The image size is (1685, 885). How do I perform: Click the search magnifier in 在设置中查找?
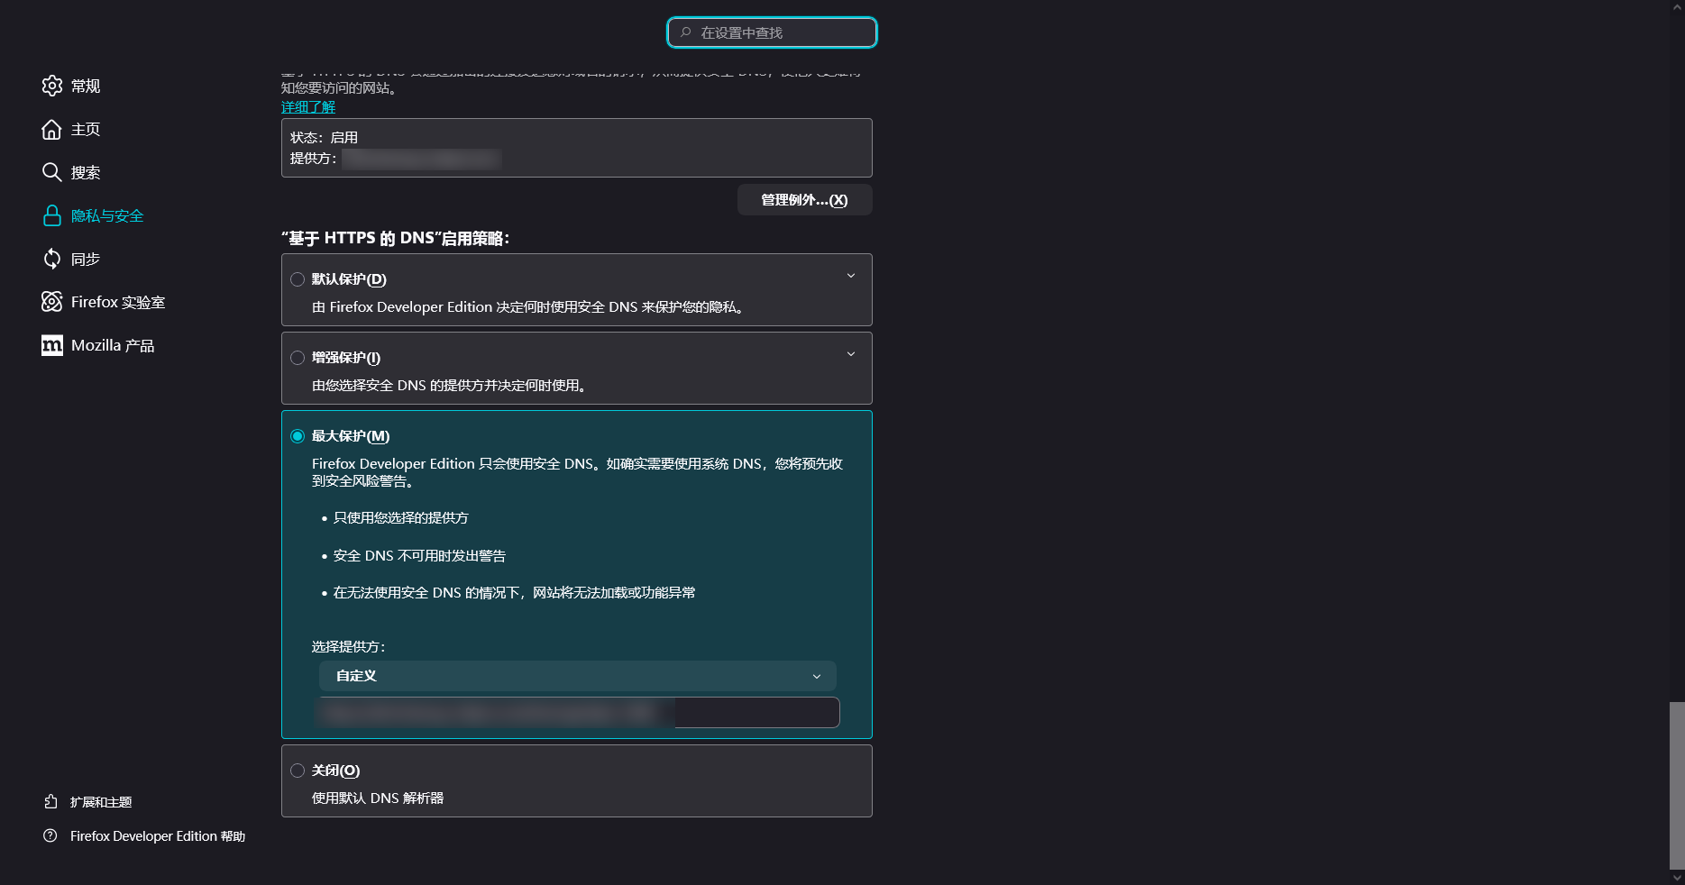[686, 32]
